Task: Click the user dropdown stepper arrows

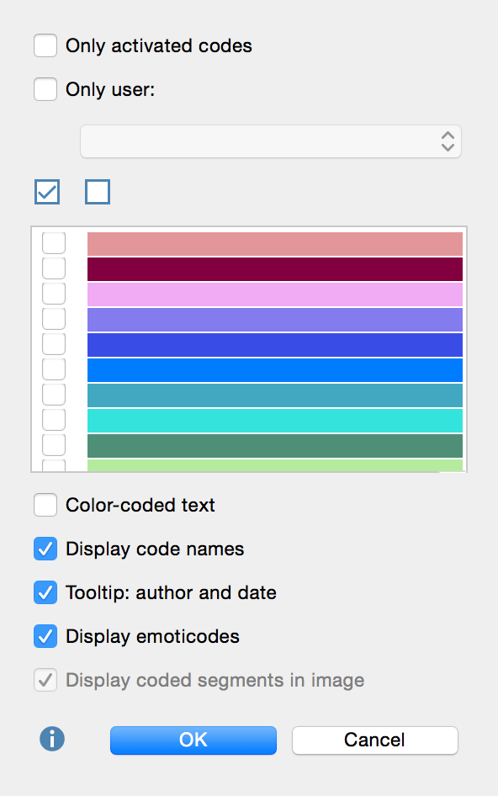Action: click(x=448, y=141)
